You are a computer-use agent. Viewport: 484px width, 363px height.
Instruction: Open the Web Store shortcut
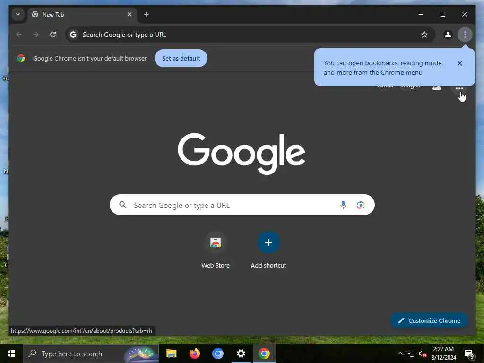216,251
